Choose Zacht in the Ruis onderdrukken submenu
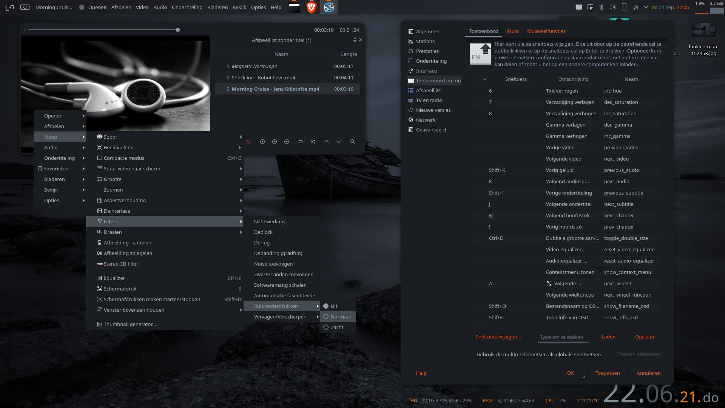The width and height of the screenshot is (725, 408). click(x=336, y=327)
